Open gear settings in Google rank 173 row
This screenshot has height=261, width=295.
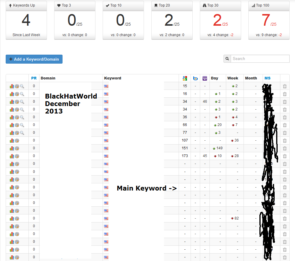coord(17,156)
